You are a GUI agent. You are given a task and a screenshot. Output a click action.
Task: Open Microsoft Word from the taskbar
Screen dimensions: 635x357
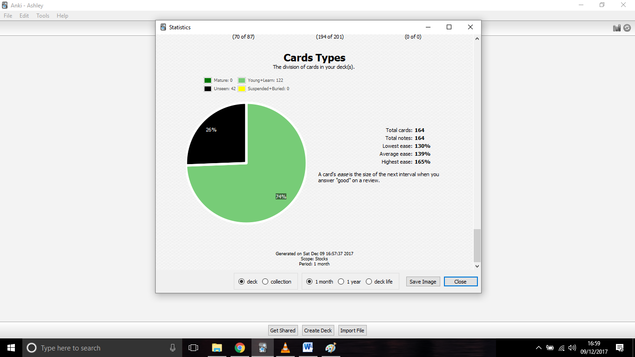[x=308, y=348]
